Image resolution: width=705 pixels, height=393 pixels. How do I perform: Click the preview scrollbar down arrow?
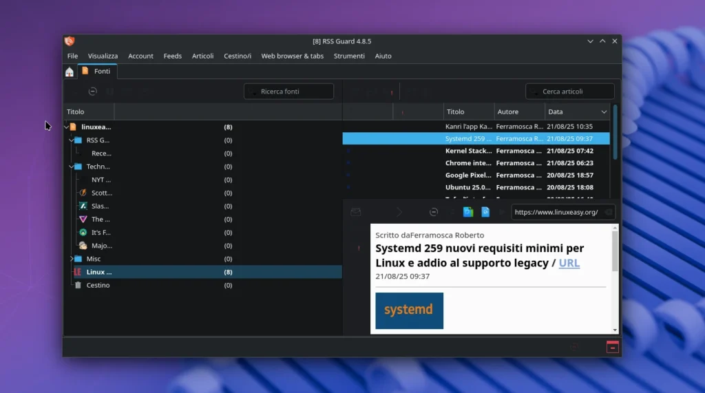pyautogui.click(x=615, y=330)
